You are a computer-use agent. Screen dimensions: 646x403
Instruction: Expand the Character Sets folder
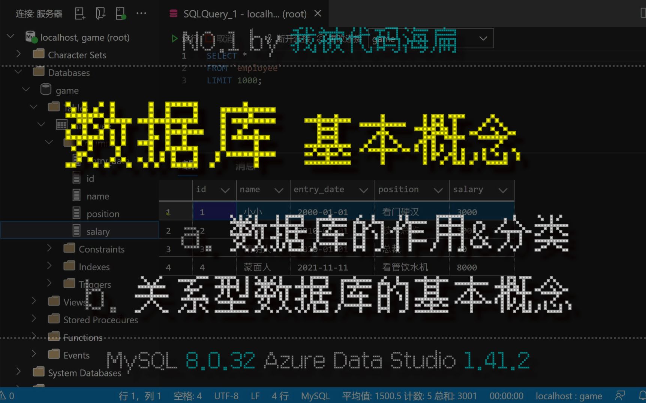(18, 54)
